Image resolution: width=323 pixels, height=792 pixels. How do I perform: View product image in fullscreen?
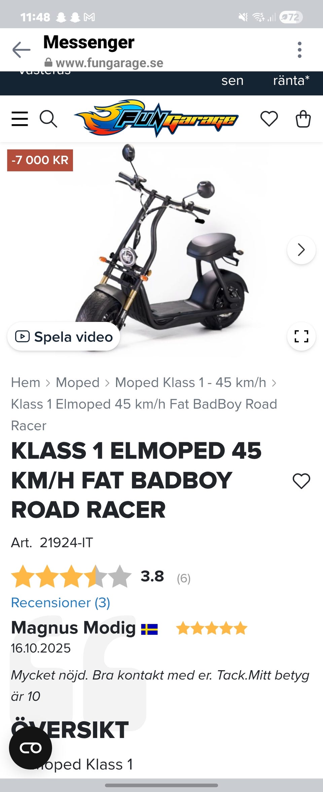click(x=301, y=336)
